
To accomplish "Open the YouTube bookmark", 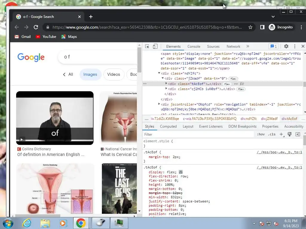I will (46, 37).
